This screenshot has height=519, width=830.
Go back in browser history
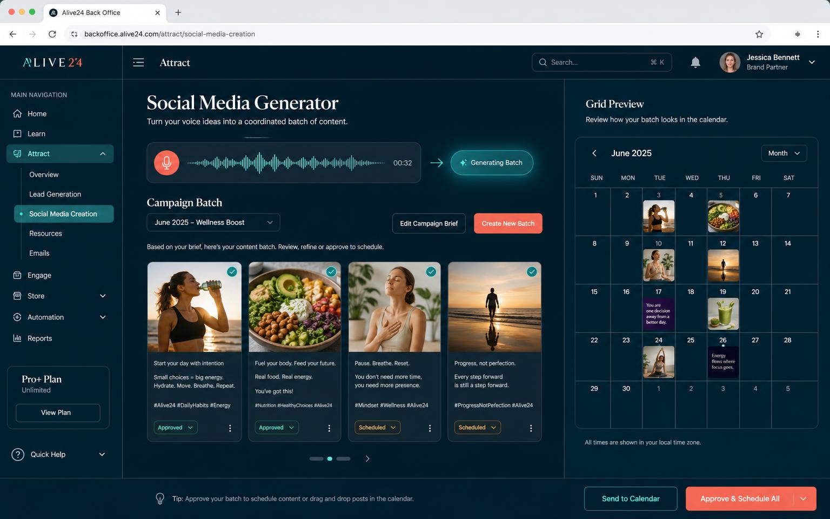point(13,34)
